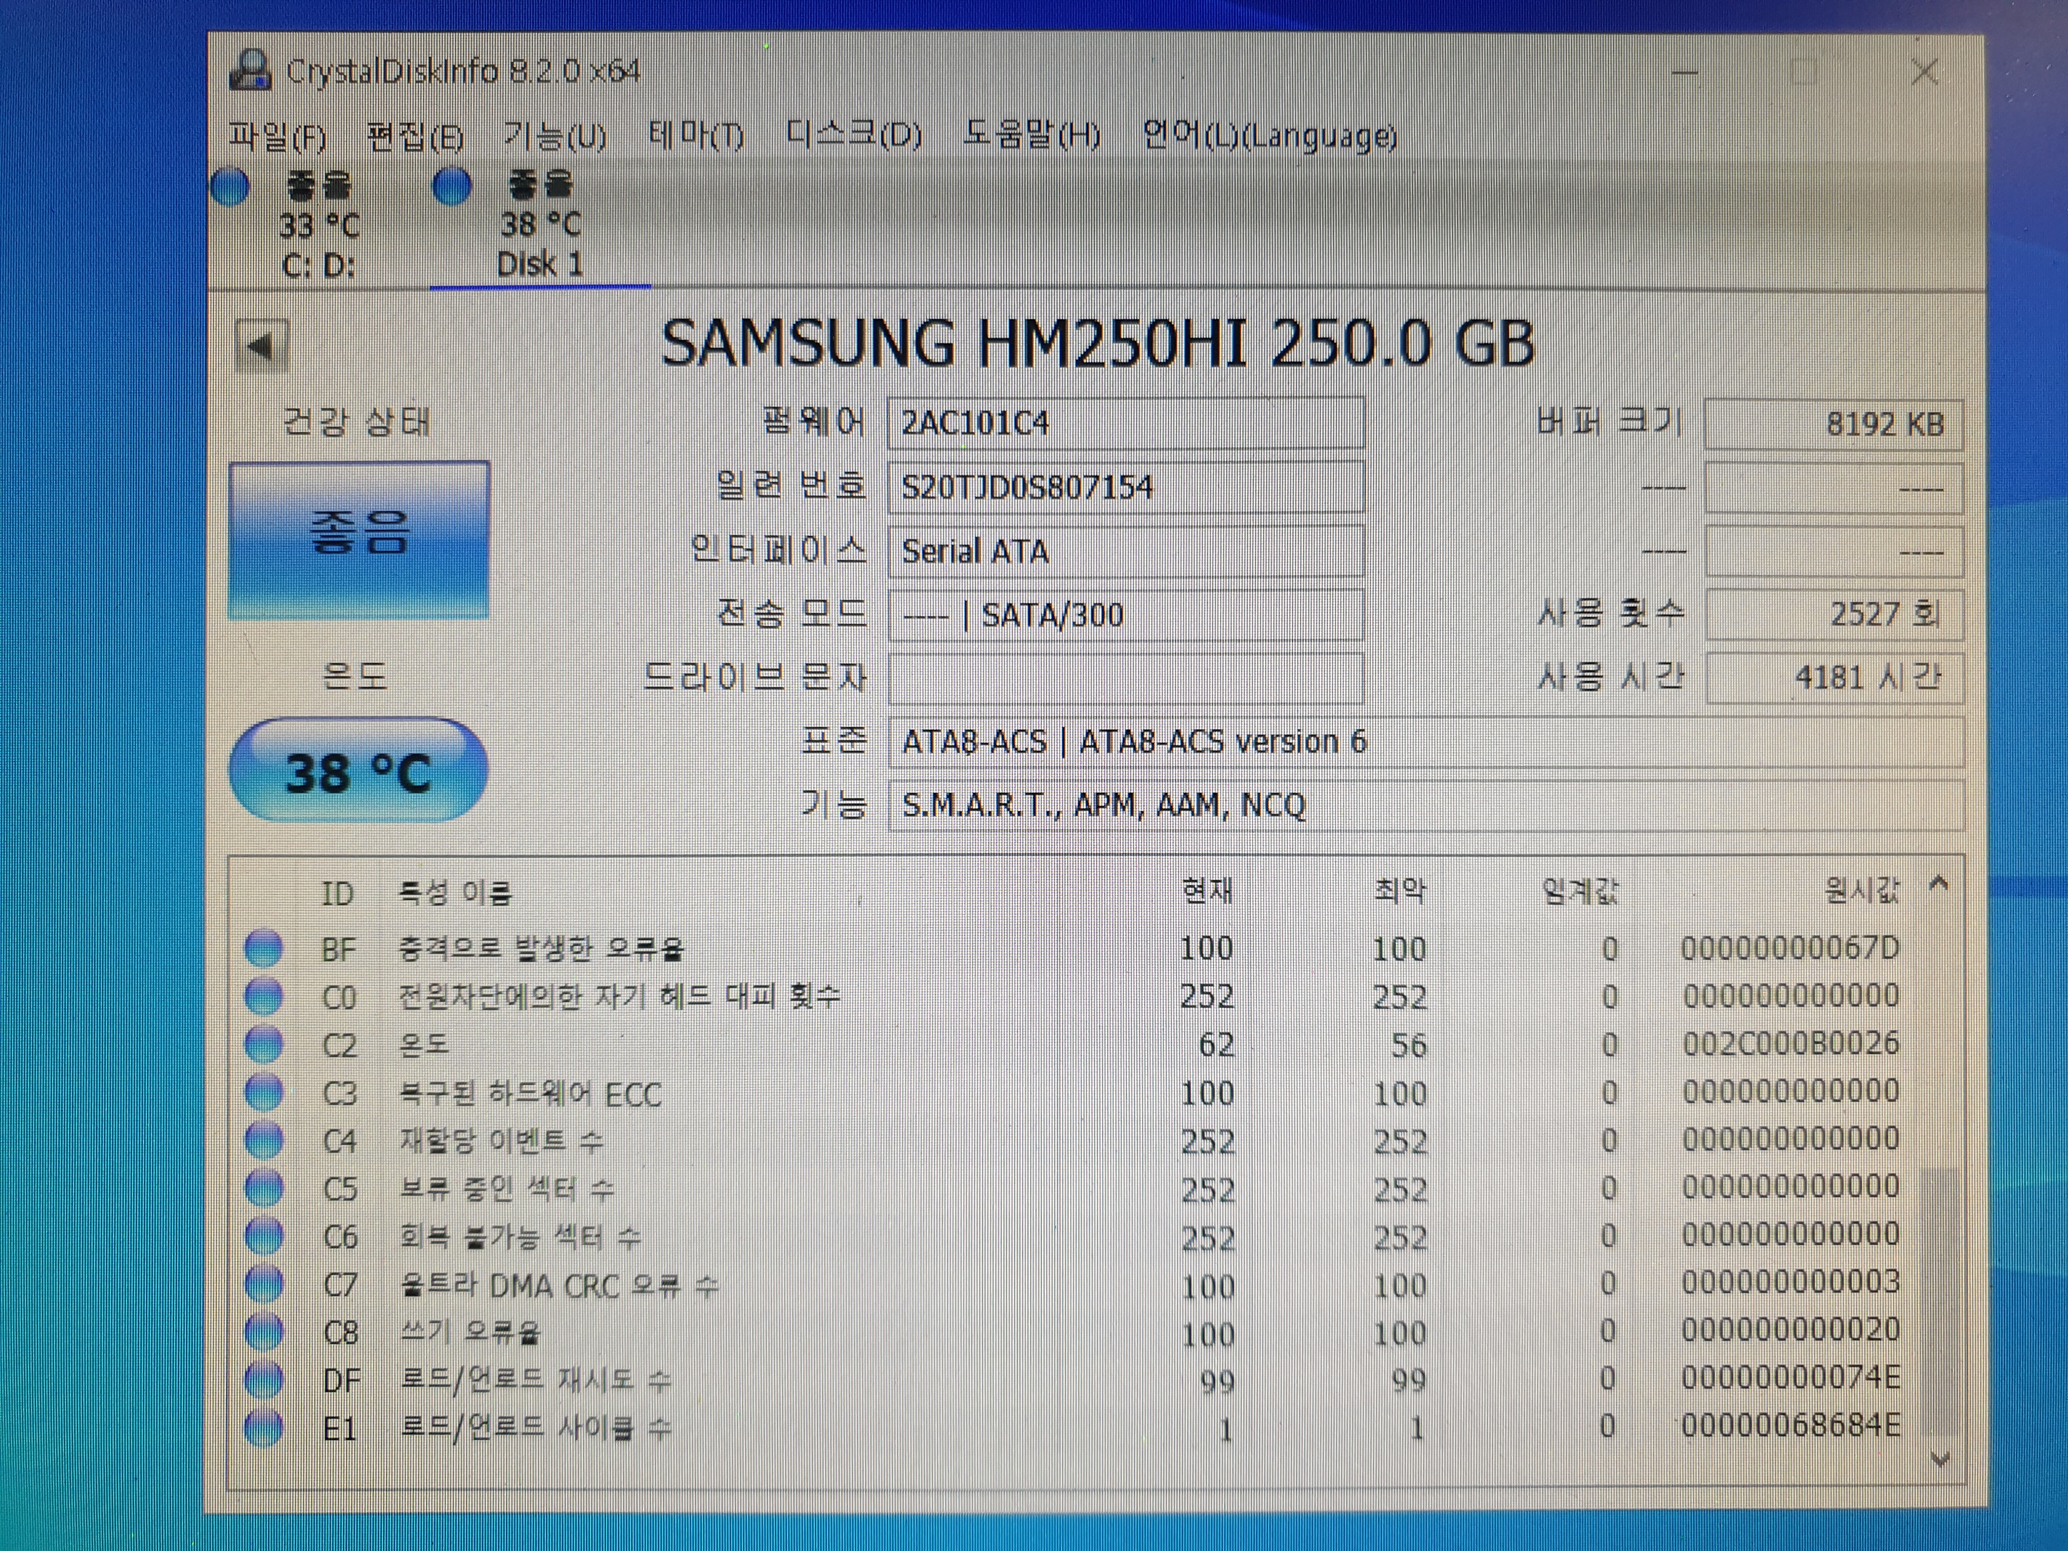
Task: Click status icon of DF row
Action: (x=264, y=1379)
